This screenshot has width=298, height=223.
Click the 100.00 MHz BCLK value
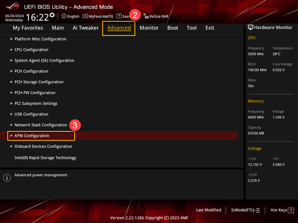tap(257, 70)
